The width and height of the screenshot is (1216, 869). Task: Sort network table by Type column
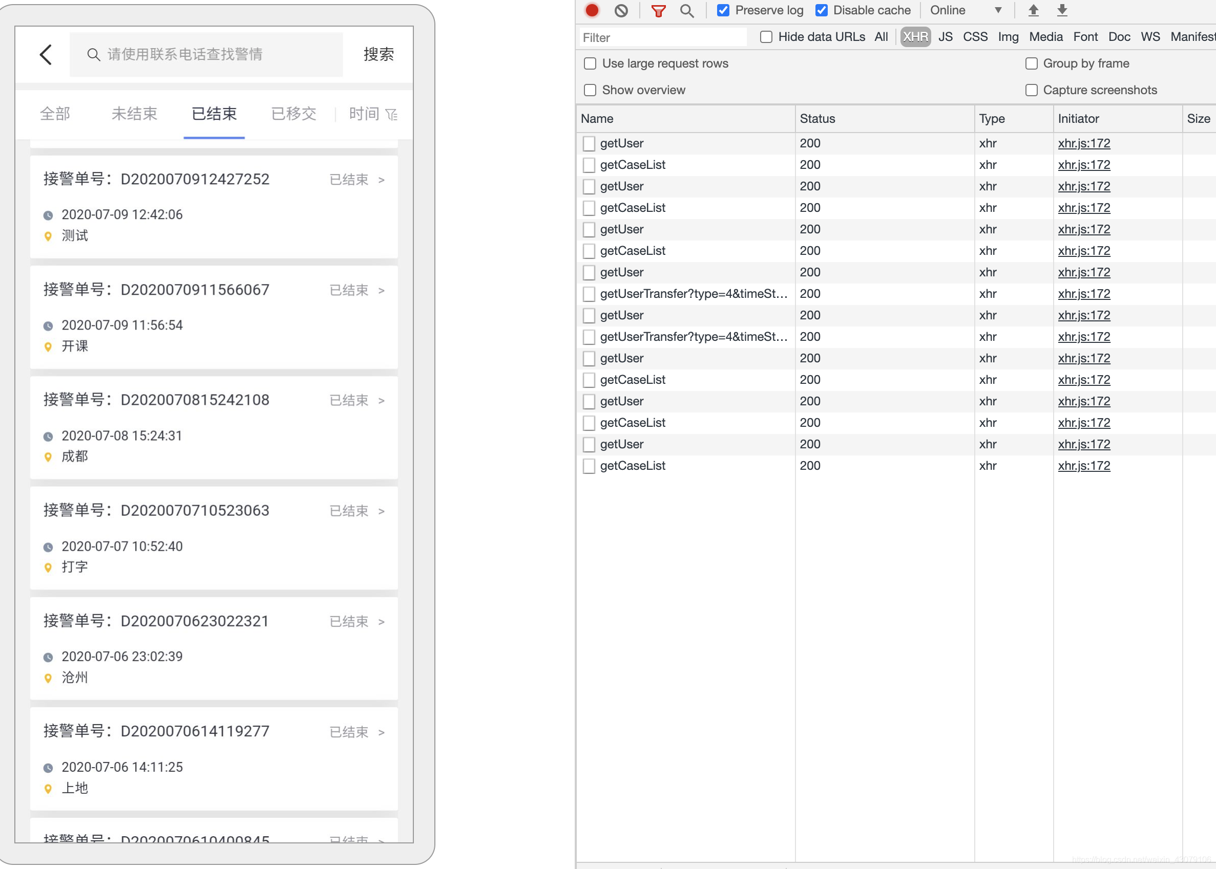click(1014, 119)
